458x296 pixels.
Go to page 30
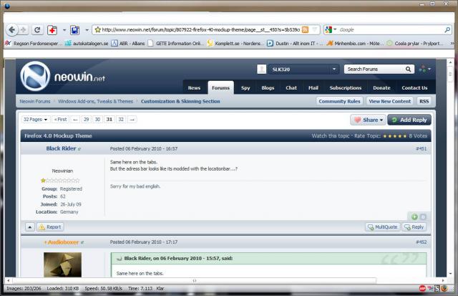pyautogui.click(x=97, y=120)
